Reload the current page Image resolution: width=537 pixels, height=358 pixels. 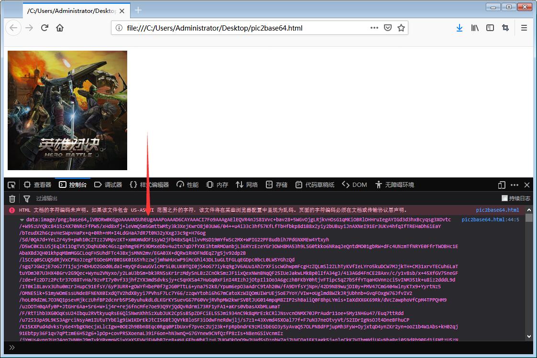click(x=44, y=28)
